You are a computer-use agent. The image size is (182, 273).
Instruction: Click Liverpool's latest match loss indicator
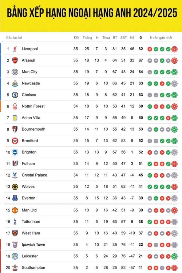point(174,49)
